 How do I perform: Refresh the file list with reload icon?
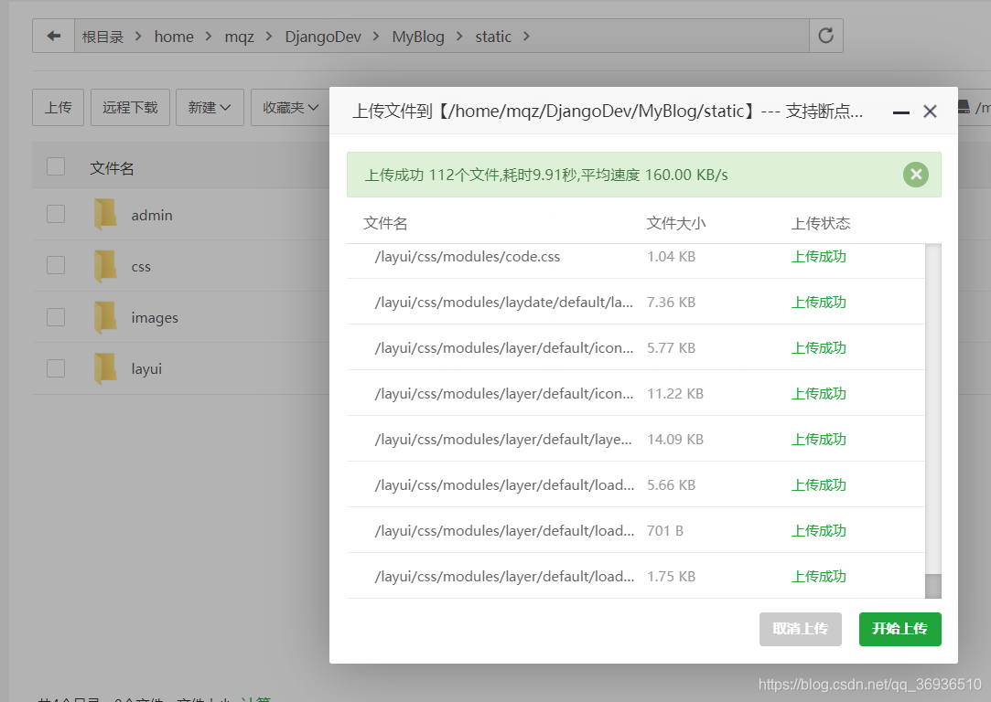tap(826, 36)
